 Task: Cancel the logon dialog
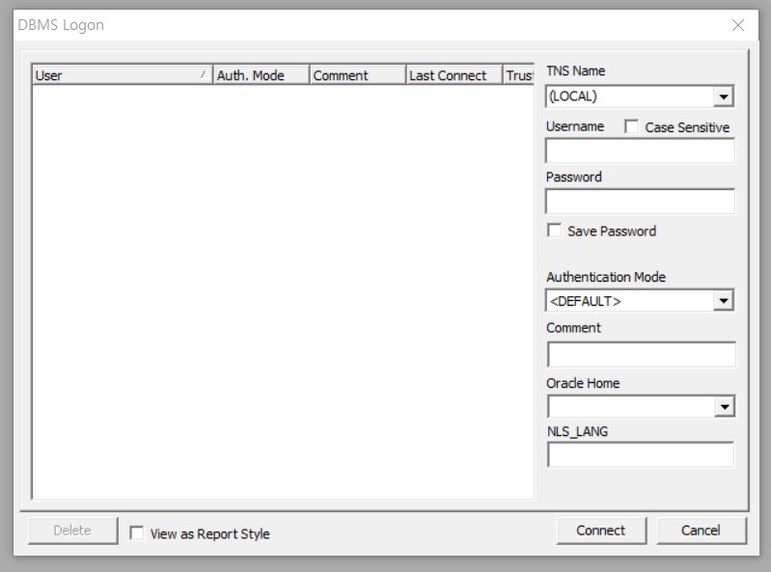pos(701,531)
